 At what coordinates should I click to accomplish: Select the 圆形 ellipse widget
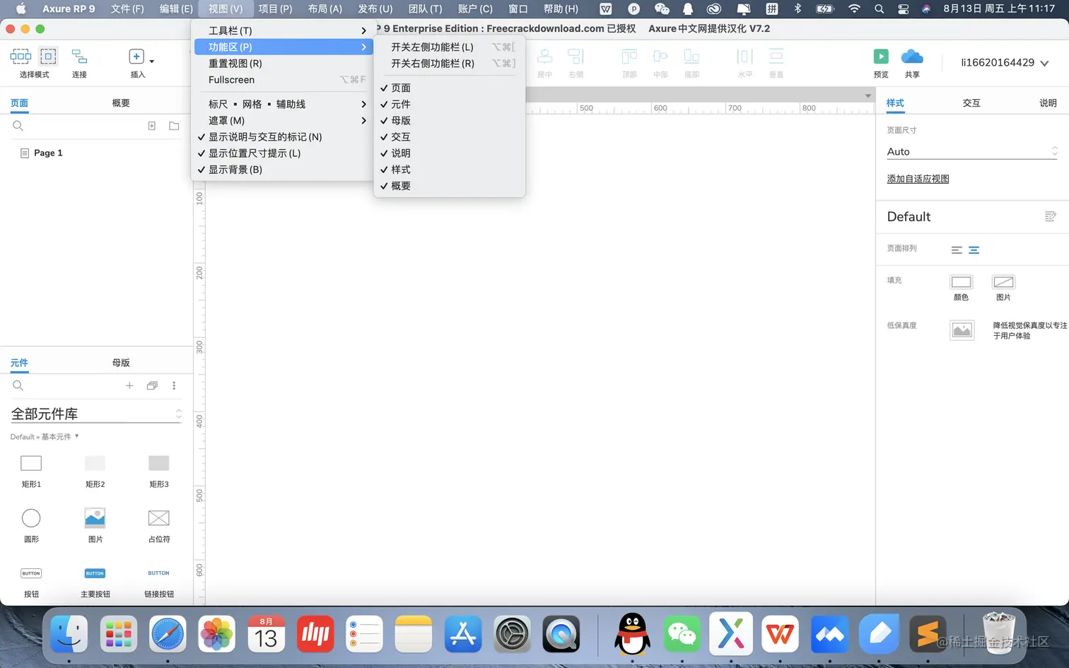pyautogui.click(x=31, y=518)
